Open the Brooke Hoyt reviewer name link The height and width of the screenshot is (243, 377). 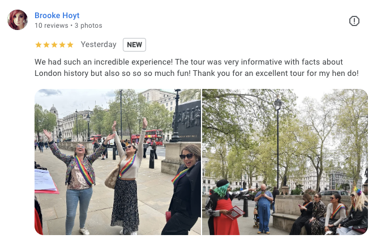tap(57, 15)
